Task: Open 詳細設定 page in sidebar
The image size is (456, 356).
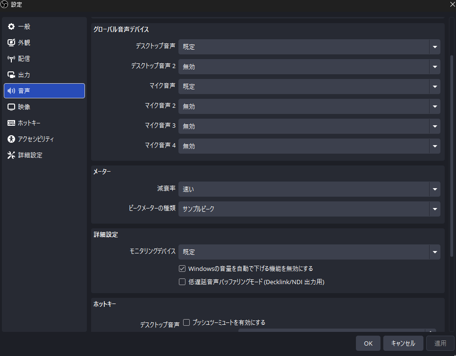Action: click(x=44, y=155)
